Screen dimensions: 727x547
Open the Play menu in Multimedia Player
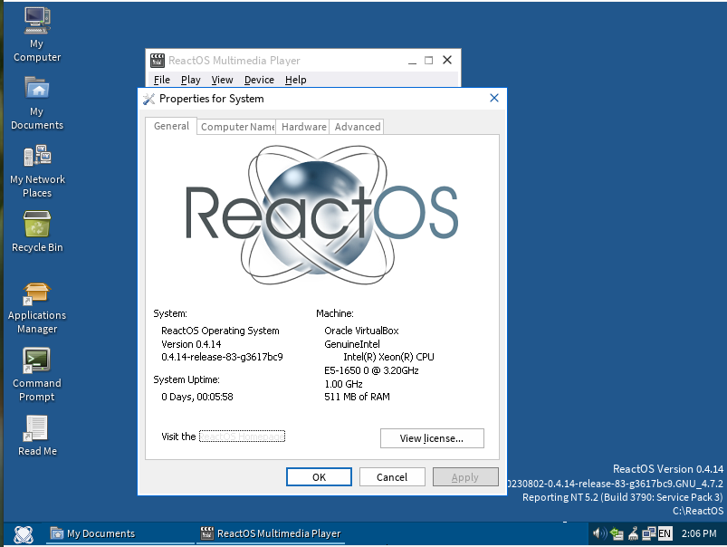[190, 80]
